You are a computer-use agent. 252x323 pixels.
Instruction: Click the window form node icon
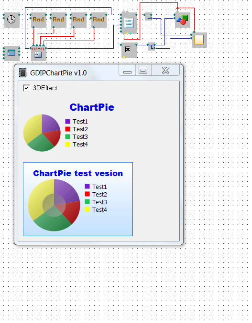12,53
